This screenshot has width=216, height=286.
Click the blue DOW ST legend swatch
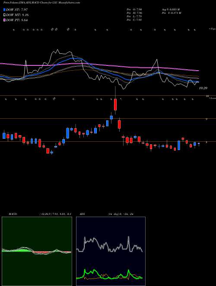click(x=4, y=10)
